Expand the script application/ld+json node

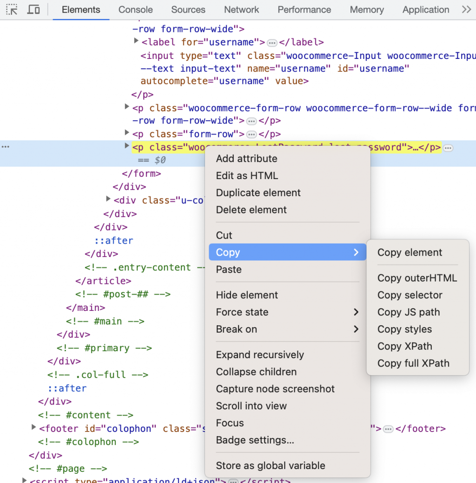(24, 480)
